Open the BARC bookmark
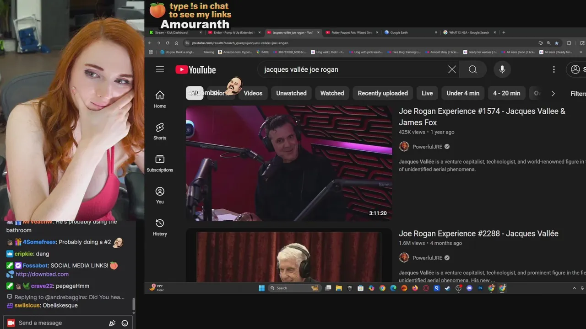 pyautogui.click(x=262, y=52)
